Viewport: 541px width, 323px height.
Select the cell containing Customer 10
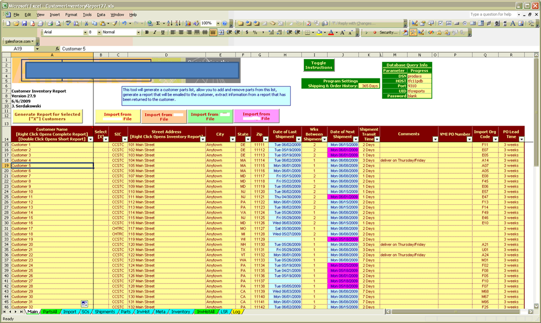point(52,192)
